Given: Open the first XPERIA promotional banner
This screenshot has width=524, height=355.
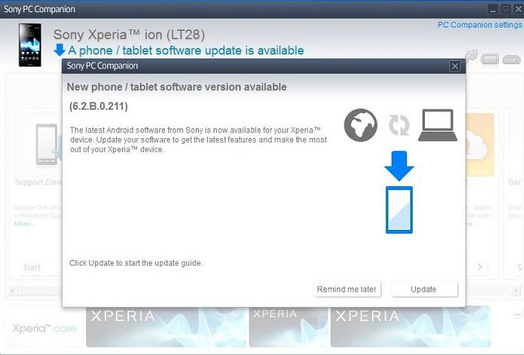Looking at the screenshot, I should click(167, 327).
